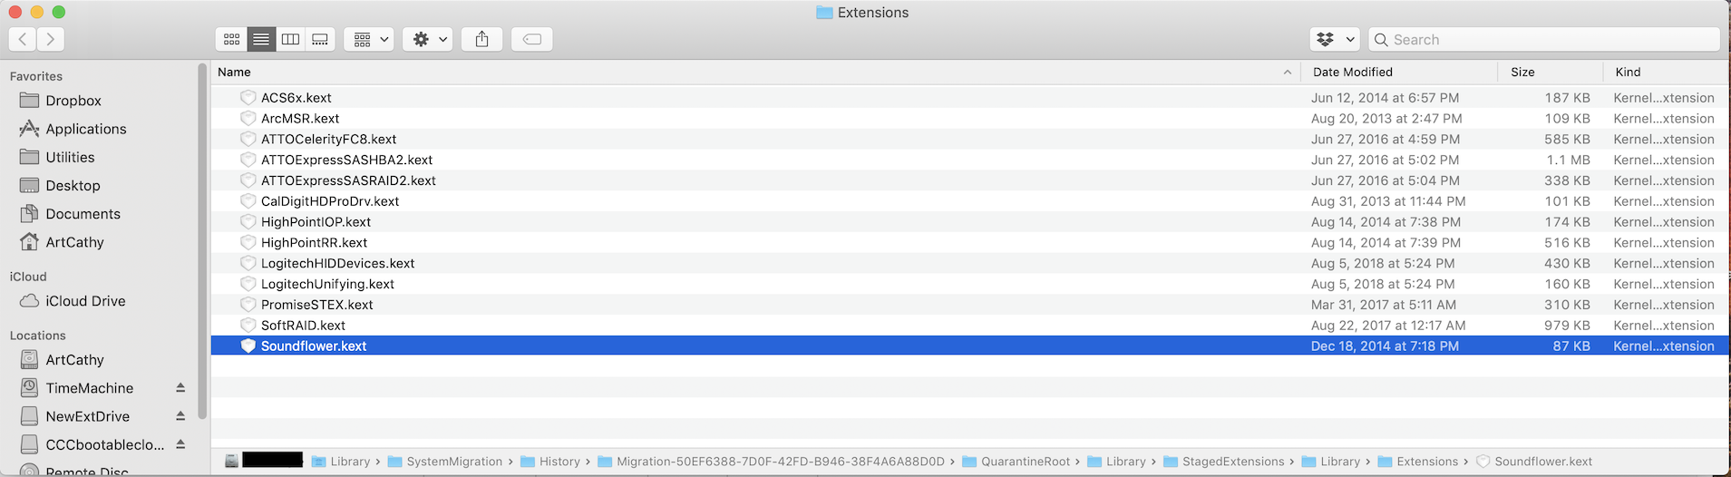
Task: Click the Share toolbar button
Action: click(x=482, y=39)
